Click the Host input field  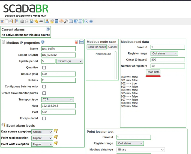pos(58,106)
